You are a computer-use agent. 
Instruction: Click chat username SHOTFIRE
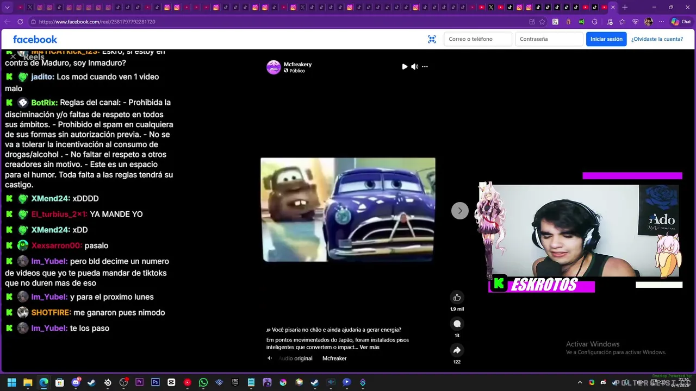pyautogui.click(x=51, y=313)
